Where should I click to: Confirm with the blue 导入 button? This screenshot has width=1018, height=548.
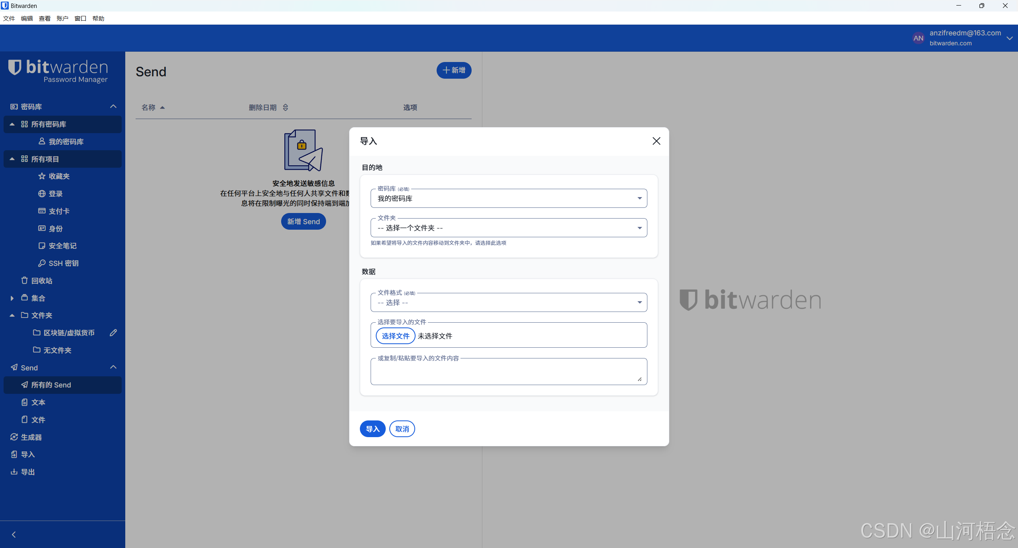(x=373, y=429)
